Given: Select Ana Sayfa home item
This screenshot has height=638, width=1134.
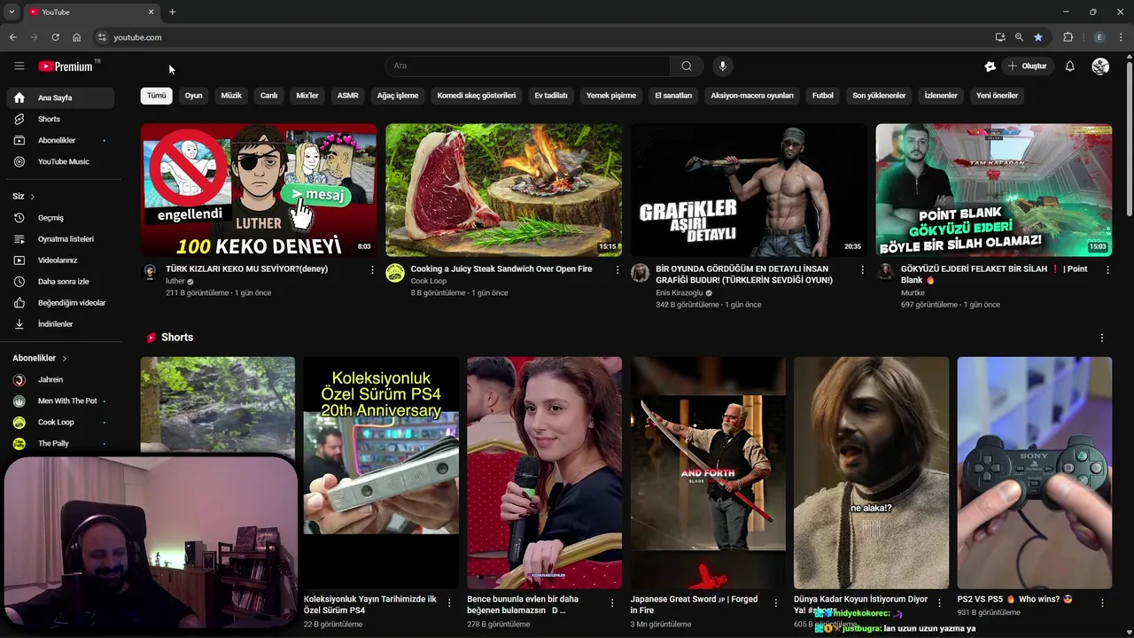Looking at the screenshot, I should pos(60,97).
